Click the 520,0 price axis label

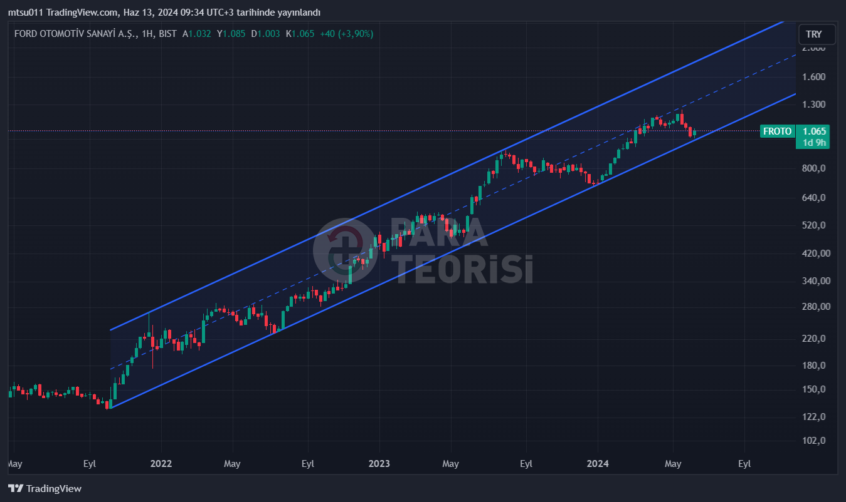click(x=813, y=225)
